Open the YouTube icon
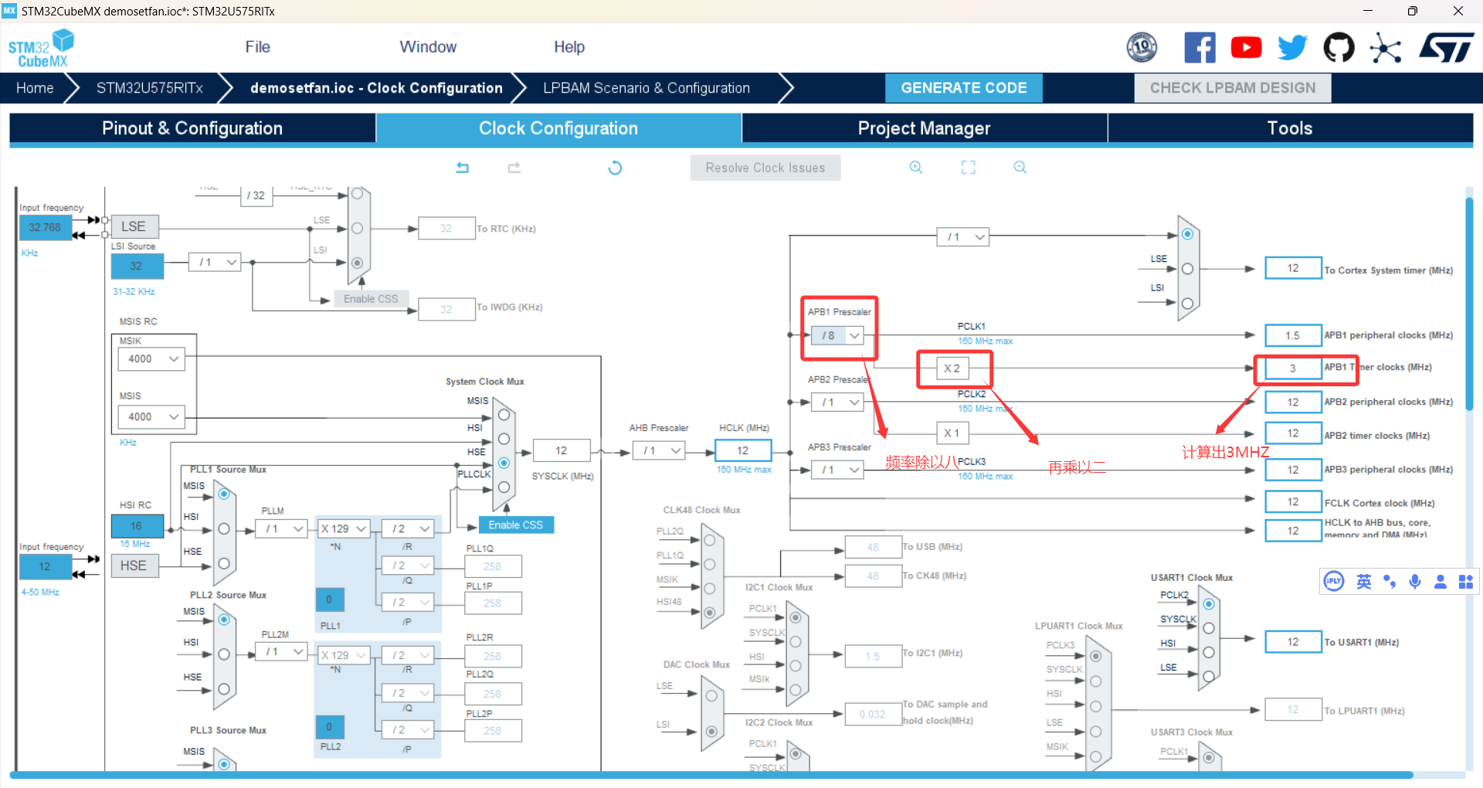 pyautogui.click(x=1246, y=48)
